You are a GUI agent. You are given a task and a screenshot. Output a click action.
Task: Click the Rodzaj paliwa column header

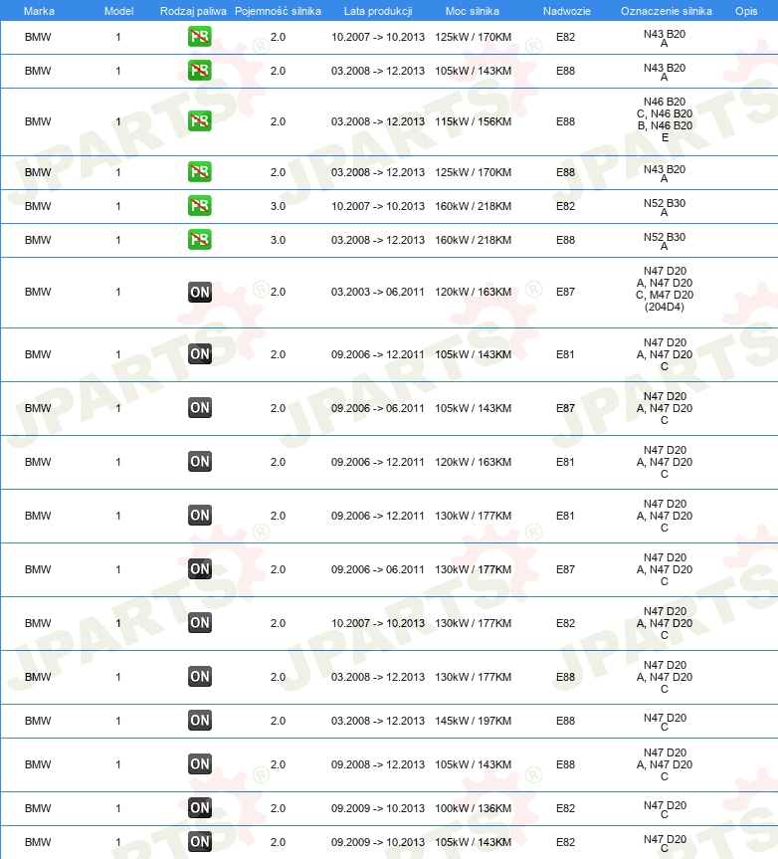pos(193,11)
